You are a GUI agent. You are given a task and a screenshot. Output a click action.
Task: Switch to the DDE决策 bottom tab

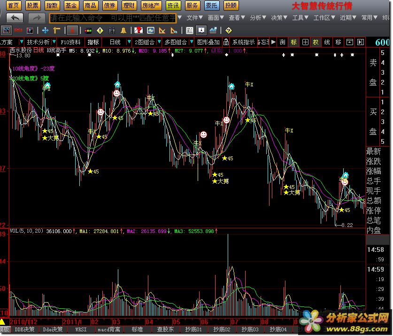[24, 329]
